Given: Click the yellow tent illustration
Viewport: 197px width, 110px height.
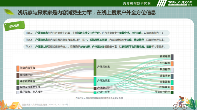Looking at the screenshot, I should click(16, 106).
